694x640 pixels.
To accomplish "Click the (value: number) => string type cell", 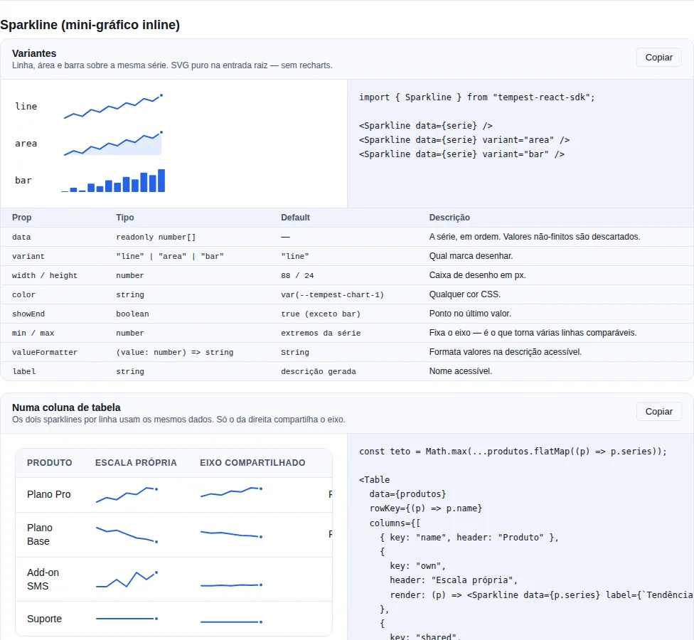I will (x=174, y=352).
